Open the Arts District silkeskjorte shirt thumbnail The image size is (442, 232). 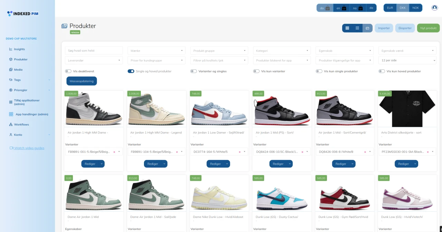coord(407,109)
